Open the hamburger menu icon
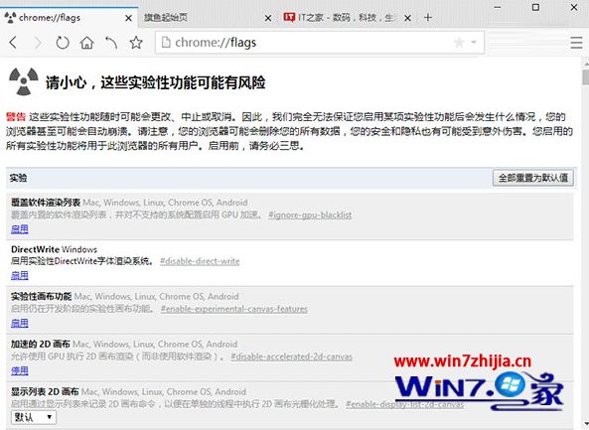This screenshot has height=430, width=589. click(x=577, y=43)
